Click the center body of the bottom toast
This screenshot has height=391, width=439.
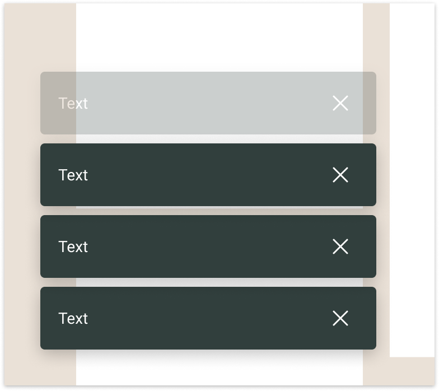click(x=208, y=318)
